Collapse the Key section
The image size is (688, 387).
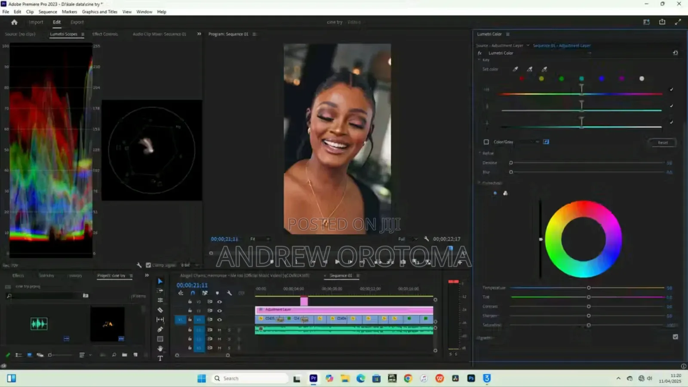tap(479, 60)
